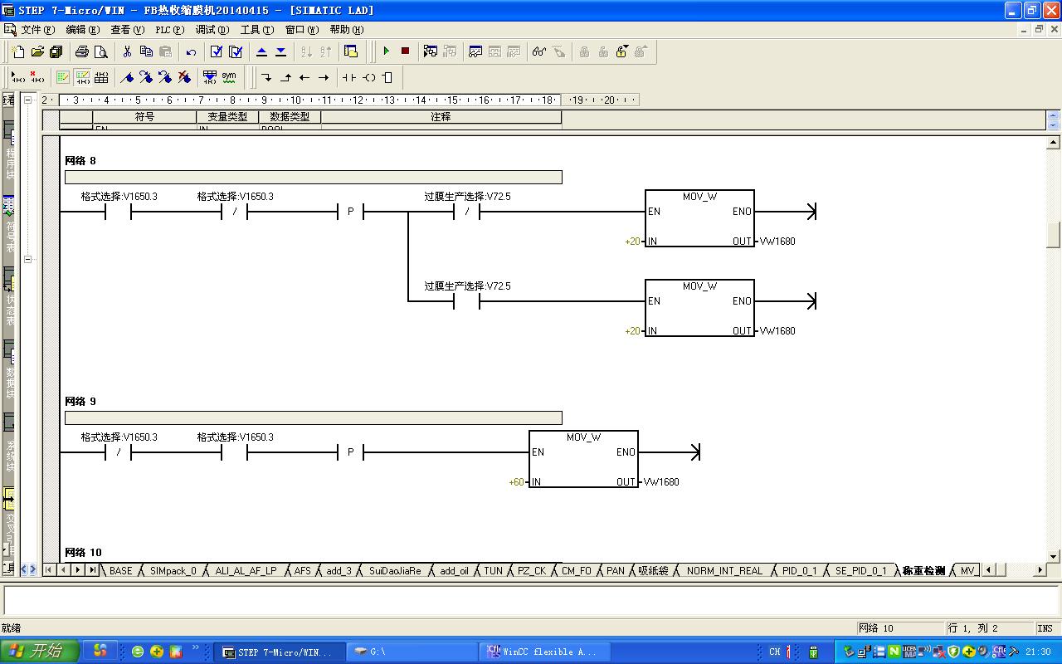Collapse network 8 section expander
Viewport: 1062px width, 664px height.
click(x=27, y=259)
